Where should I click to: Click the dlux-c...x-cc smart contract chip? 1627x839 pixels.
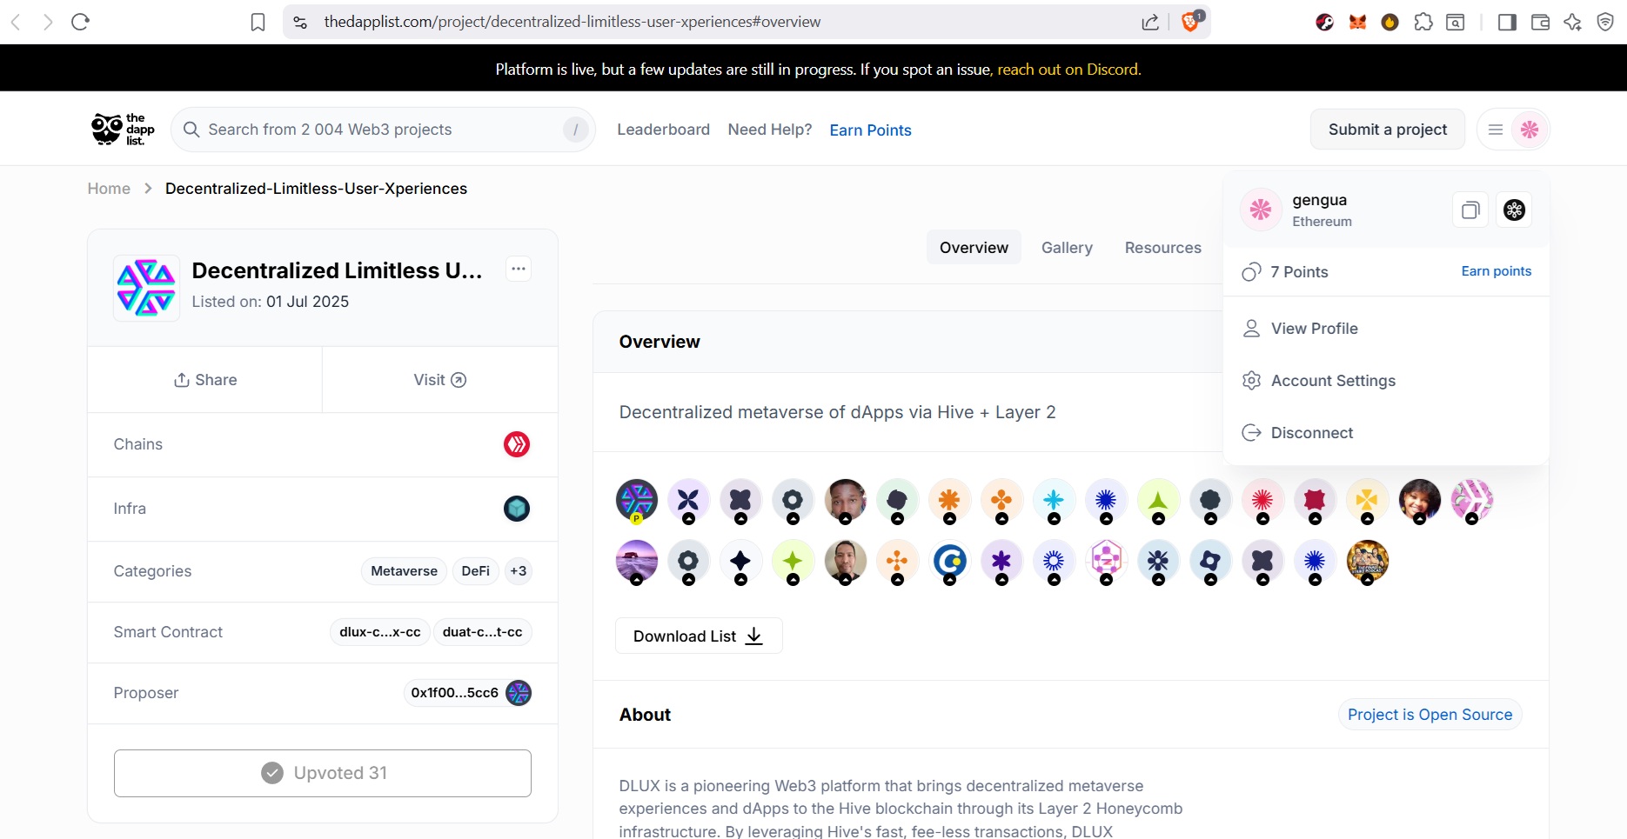pyautogui.click(x=380, y=632)
